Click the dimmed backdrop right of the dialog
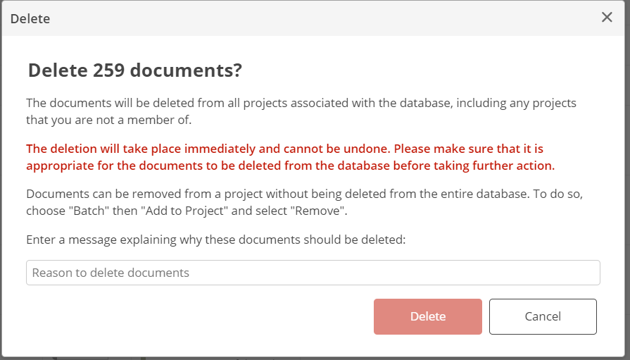The height and width of the screenshot is (360, 630). pos(627,181)
